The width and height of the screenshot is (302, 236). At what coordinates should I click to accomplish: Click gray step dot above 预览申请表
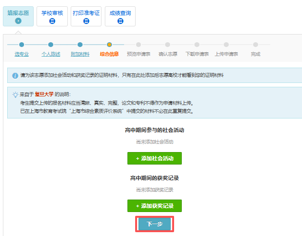pyautogui.click(x=138, y=45)
